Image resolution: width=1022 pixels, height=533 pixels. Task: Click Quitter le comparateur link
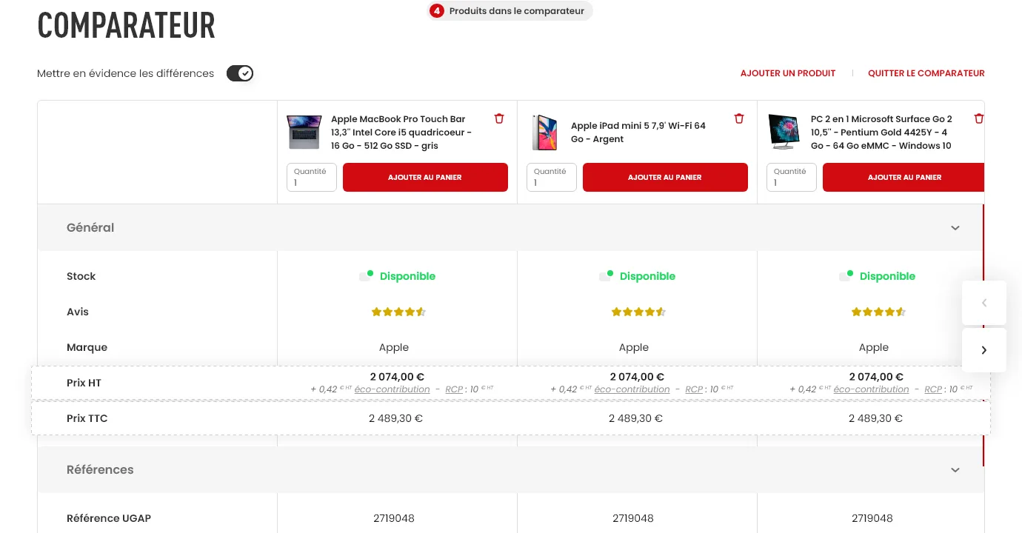coord(926,73)
